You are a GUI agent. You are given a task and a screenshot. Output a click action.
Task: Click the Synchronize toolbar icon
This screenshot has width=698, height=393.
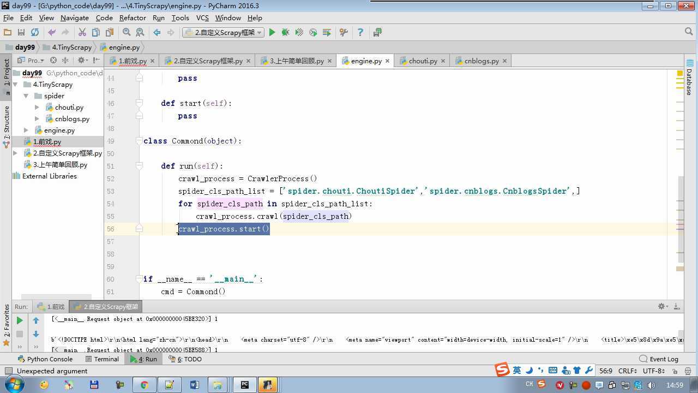35,33
